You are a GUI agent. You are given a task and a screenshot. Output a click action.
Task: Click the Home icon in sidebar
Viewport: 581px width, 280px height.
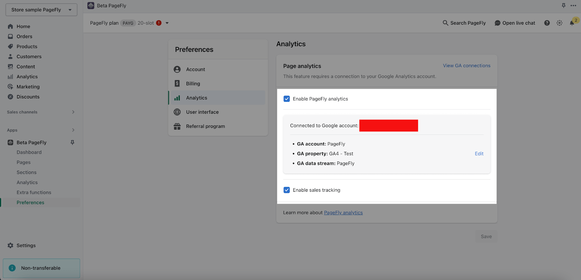pos(10,26)
